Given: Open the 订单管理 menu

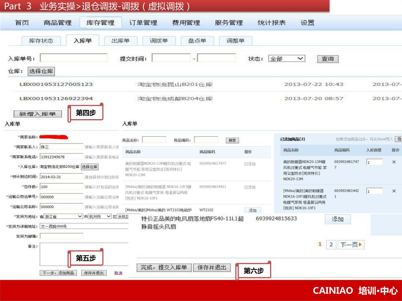Looking at the screenshot, I should [143, 23].
